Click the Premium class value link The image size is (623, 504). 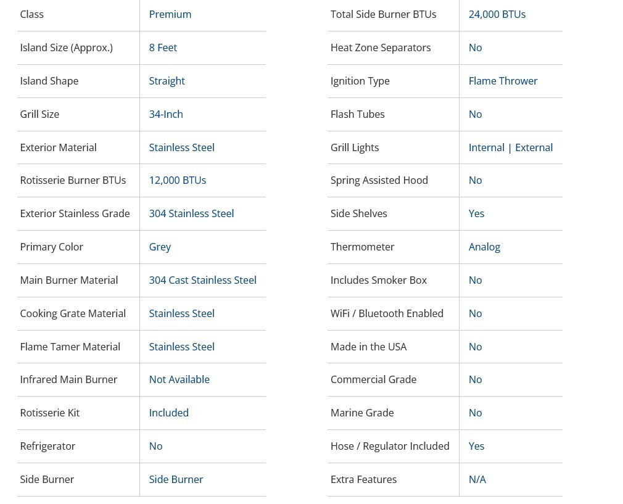170,14
